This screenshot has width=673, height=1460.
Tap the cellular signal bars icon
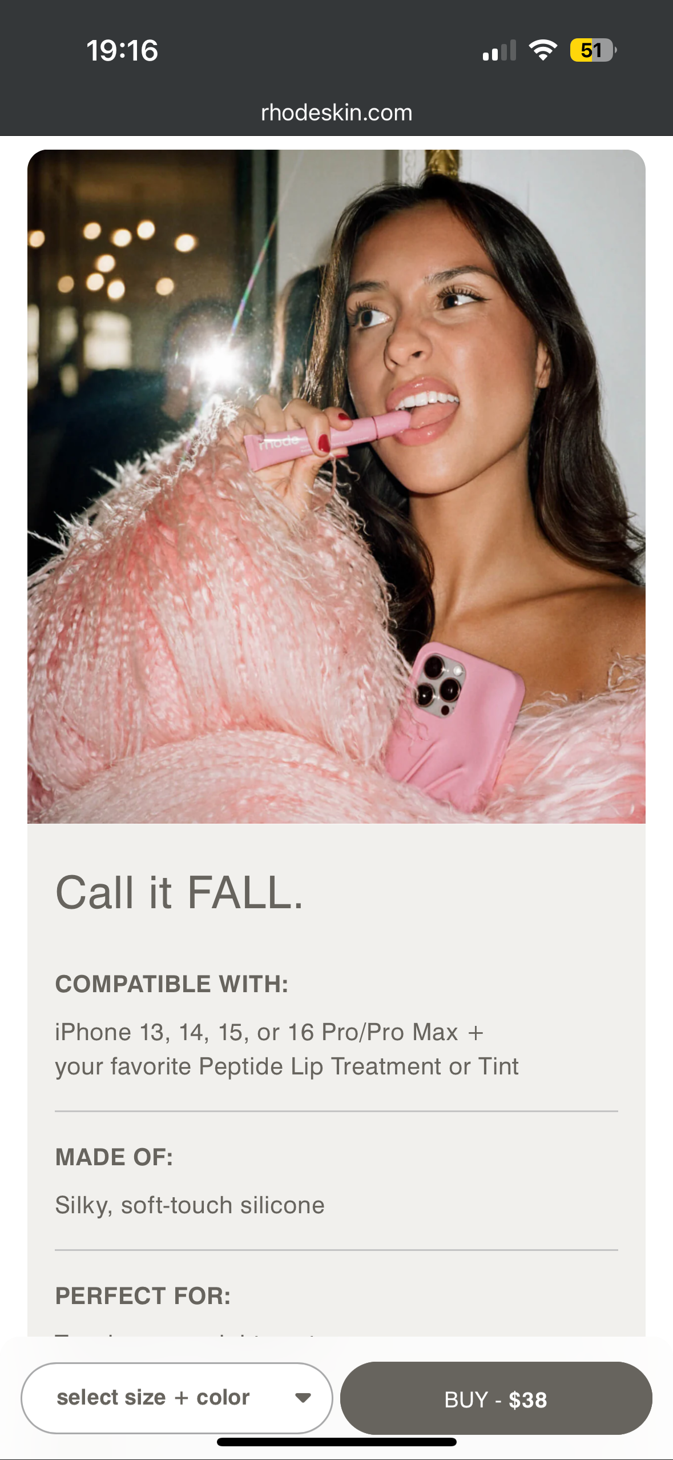(x=499, y=50)
